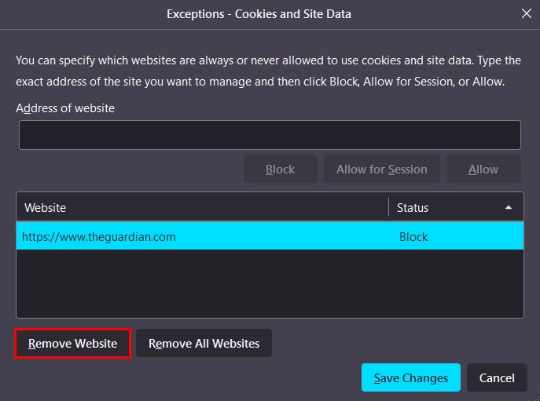Select the https://www.theguardian.com entry
Screen dimensions: 540x401
click(x=99, y=236)
